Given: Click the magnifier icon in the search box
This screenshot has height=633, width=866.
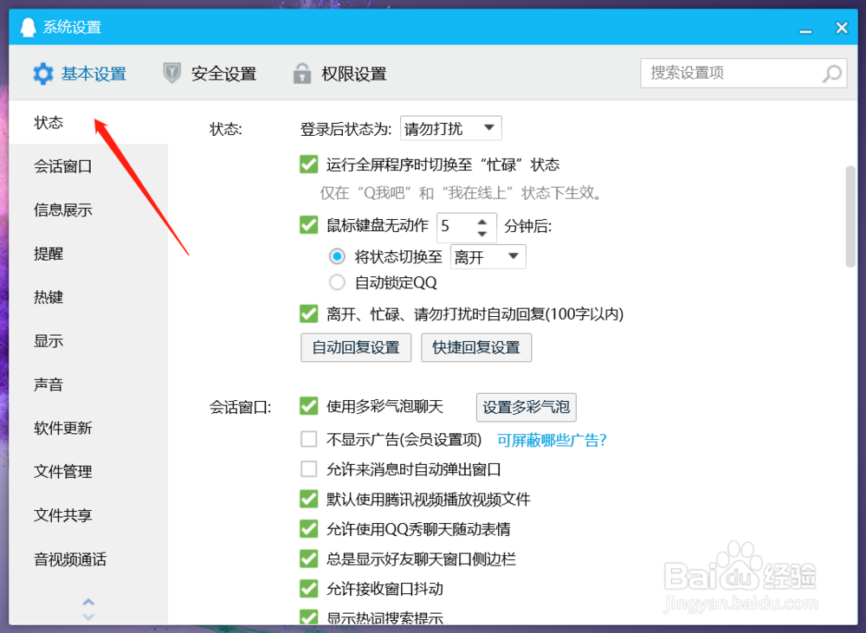Looking at the screenshot, I should (830, 73).
